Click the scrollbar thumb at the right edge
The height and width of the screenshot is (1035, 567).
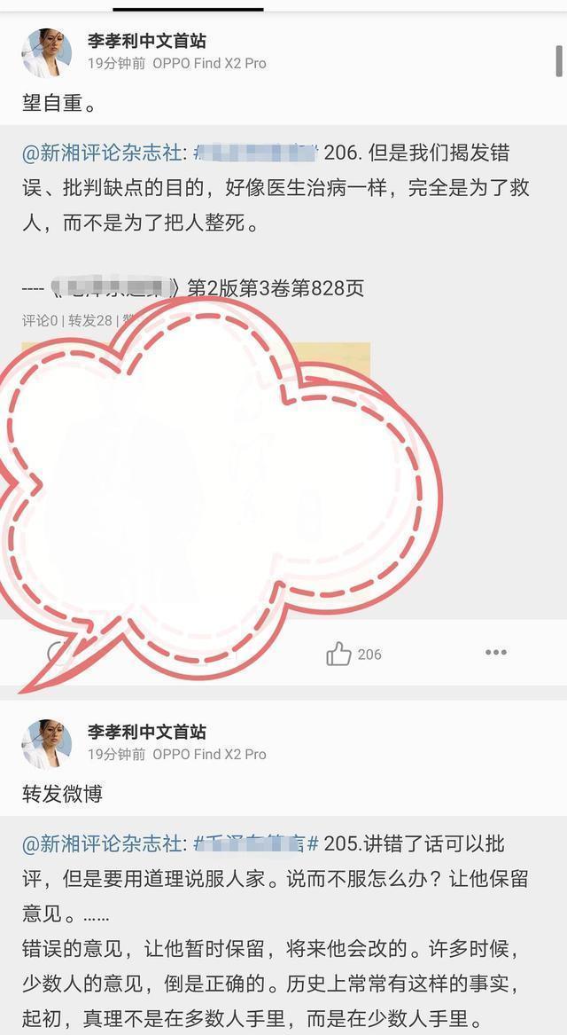click(559, 62)
